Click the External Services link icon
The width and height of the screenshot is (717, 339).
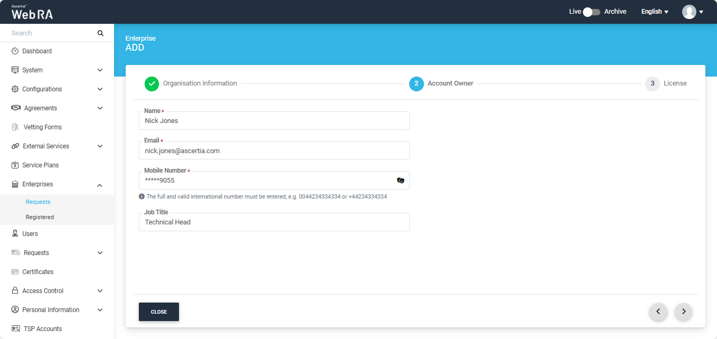click(x=15, y=146)
